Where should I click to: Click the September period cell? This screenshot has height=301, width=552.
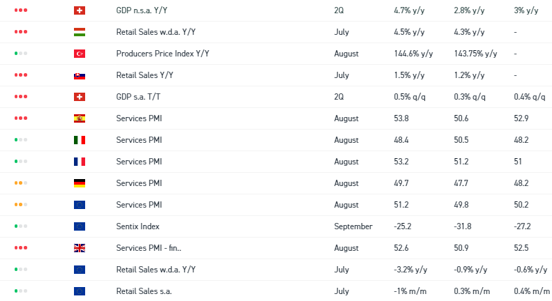click(x=353, y=226)
